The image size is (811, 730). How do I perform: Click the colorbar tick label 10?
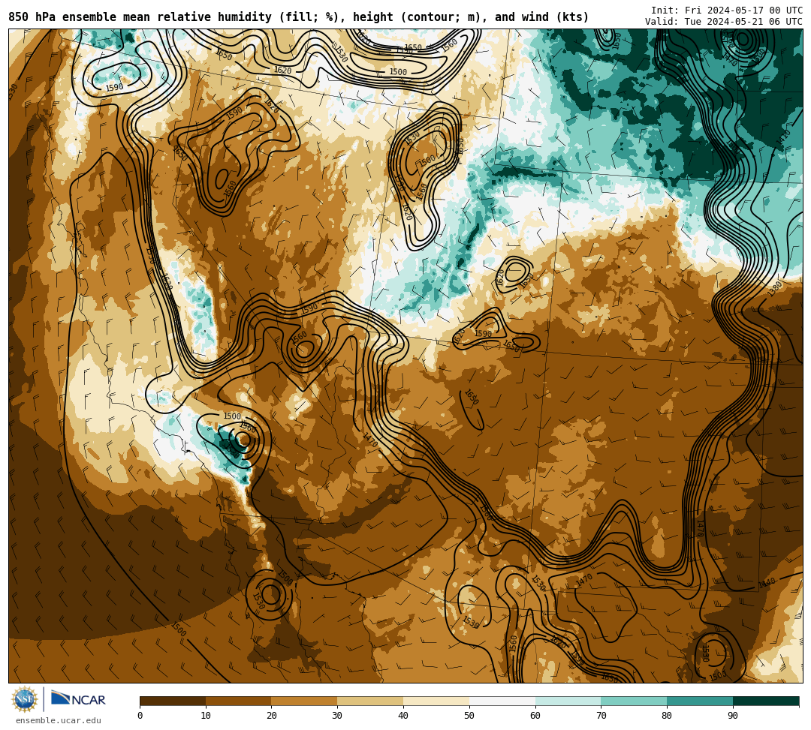pyautogui.click(x=206, y=716)
